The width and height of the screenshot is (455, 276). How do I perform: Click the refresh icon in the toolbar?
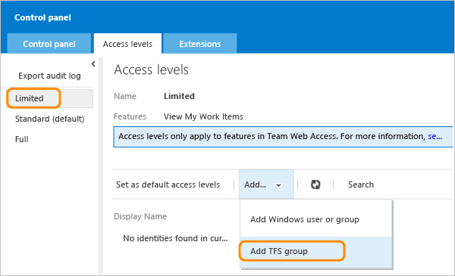click(x=315, y=185)
